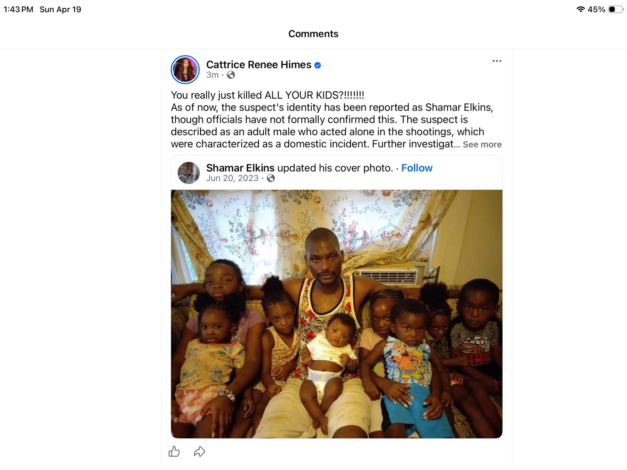
Task: Open Shamar Elkins profile name
Action: [240, 168]
